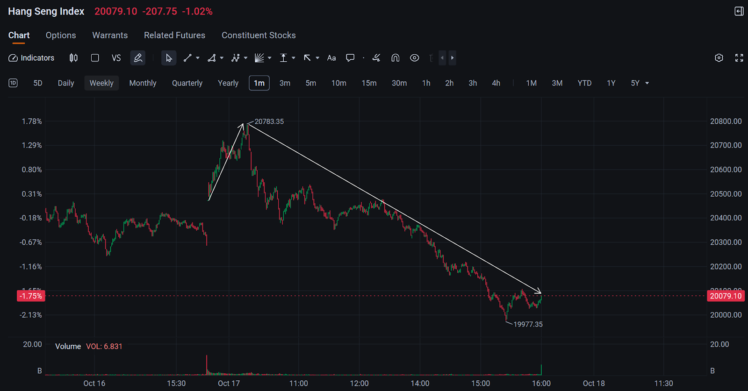Select the 5D period

[38, 83]
